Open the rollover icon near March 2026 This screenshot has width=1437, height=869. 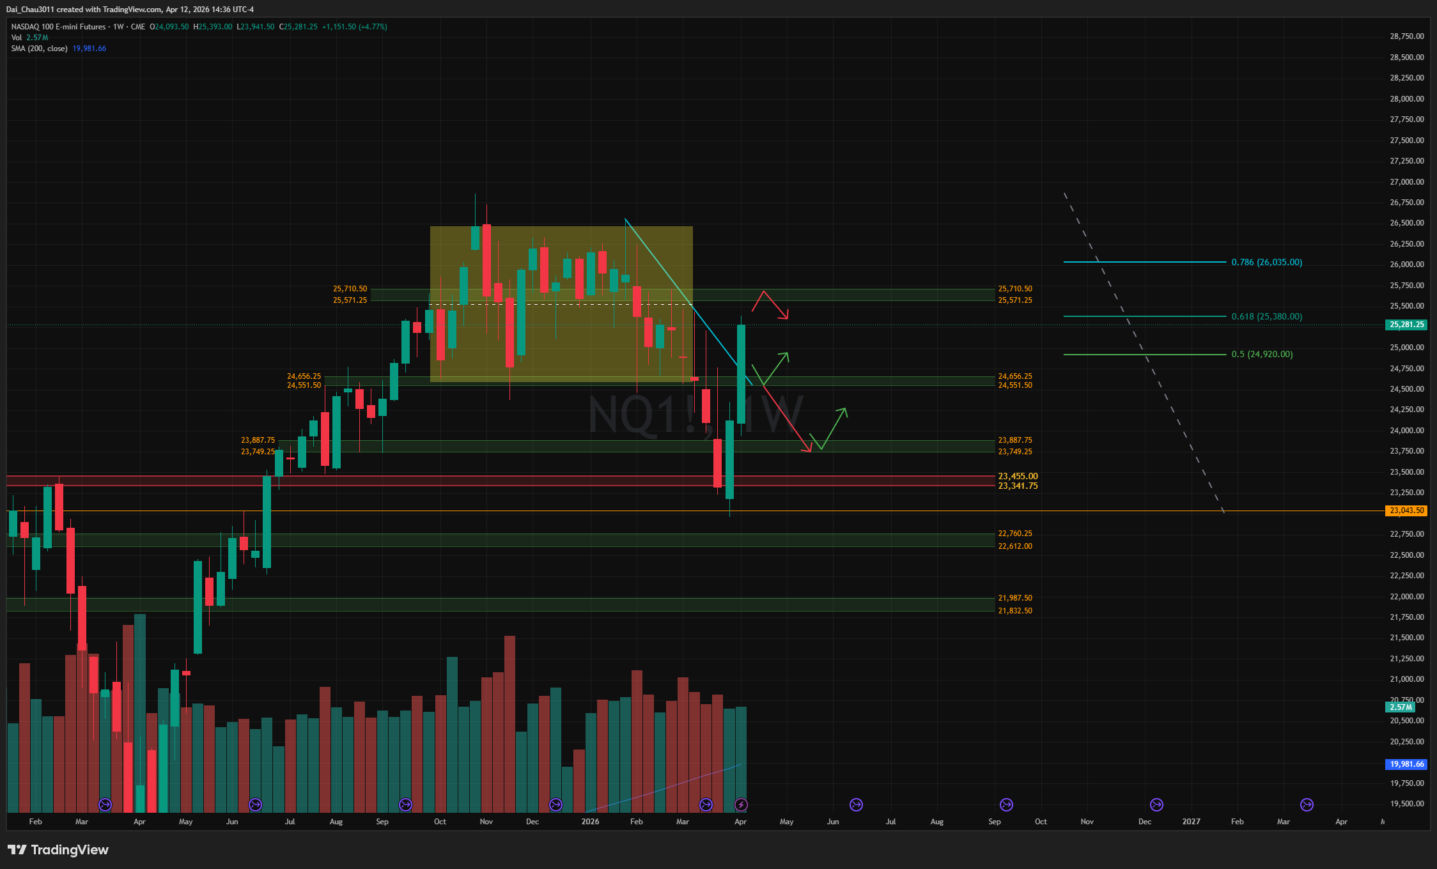(706, 804)
